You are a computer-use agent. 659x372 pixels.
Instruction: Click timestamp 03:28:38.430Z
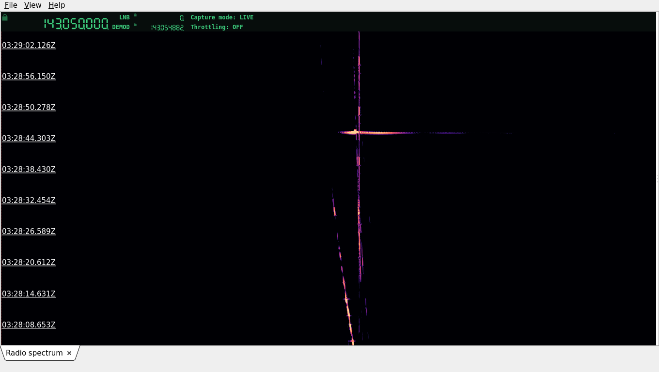pos(29,169)
